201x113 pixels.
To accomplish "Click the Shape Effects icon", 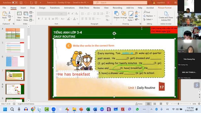I will point(136,19).
